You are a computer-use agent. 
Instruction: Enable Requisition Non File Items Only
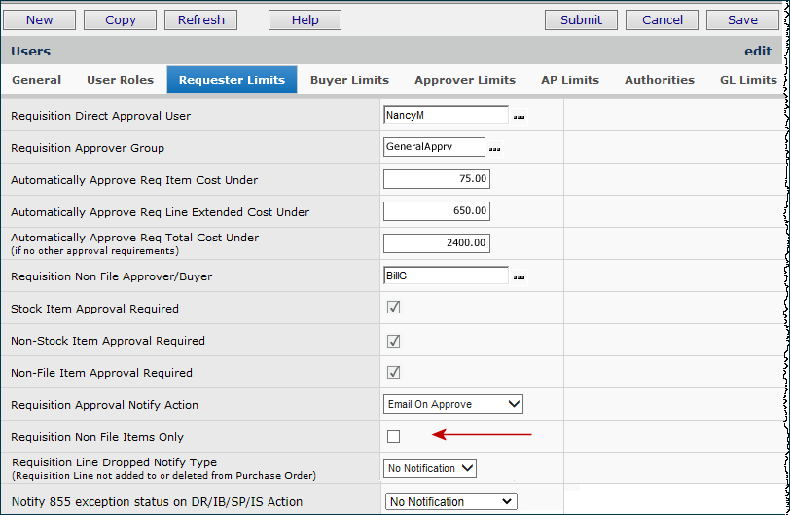coord(393,436)
